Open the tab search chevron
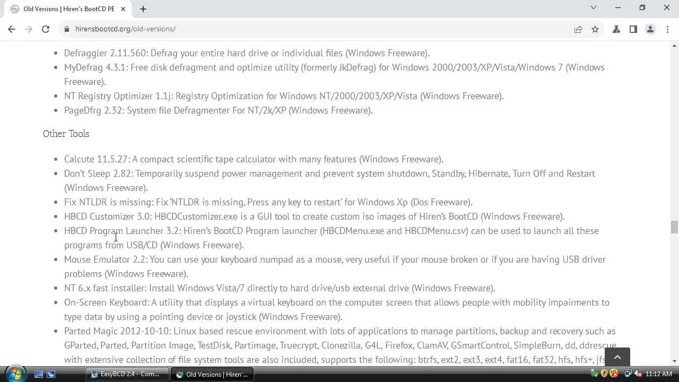 coord(594,8)
